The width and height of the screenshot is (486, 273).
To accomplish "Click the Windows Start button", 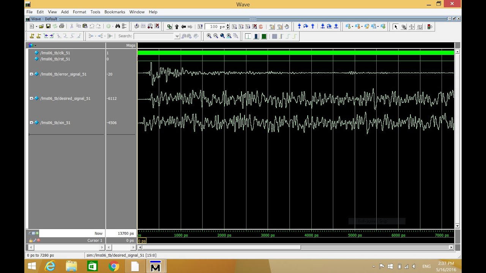I will (32, 266).
